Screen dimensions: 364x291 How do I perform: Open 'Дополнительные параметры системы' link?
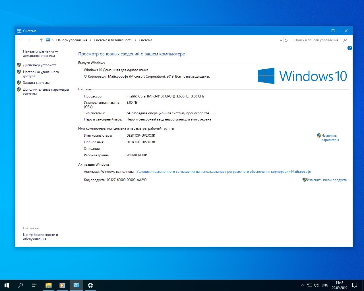pyautogui.click(x=46, y=92)
